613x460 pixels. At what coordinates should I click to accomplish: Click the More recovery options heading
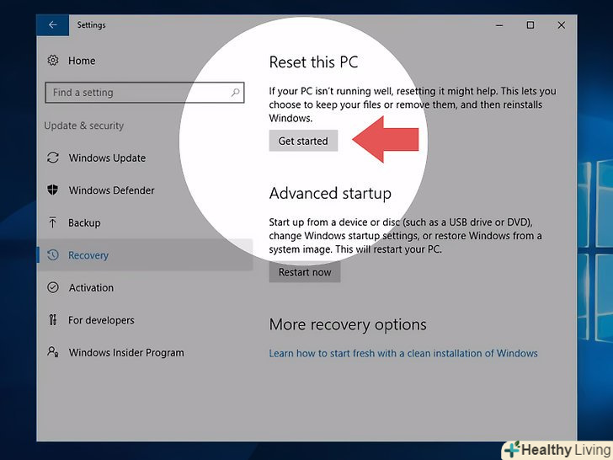tap(348, 324)
